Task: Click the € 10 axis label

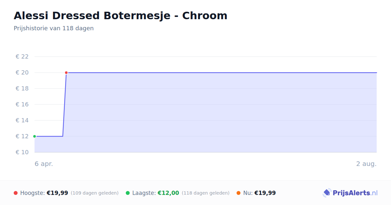Action: coord(22,152)
